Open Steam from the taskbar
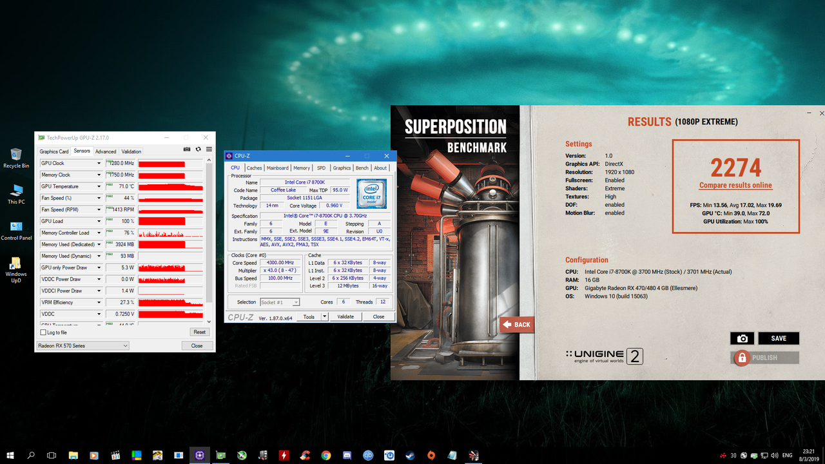This screenshot has height=464, width=825. pos(410,455)
